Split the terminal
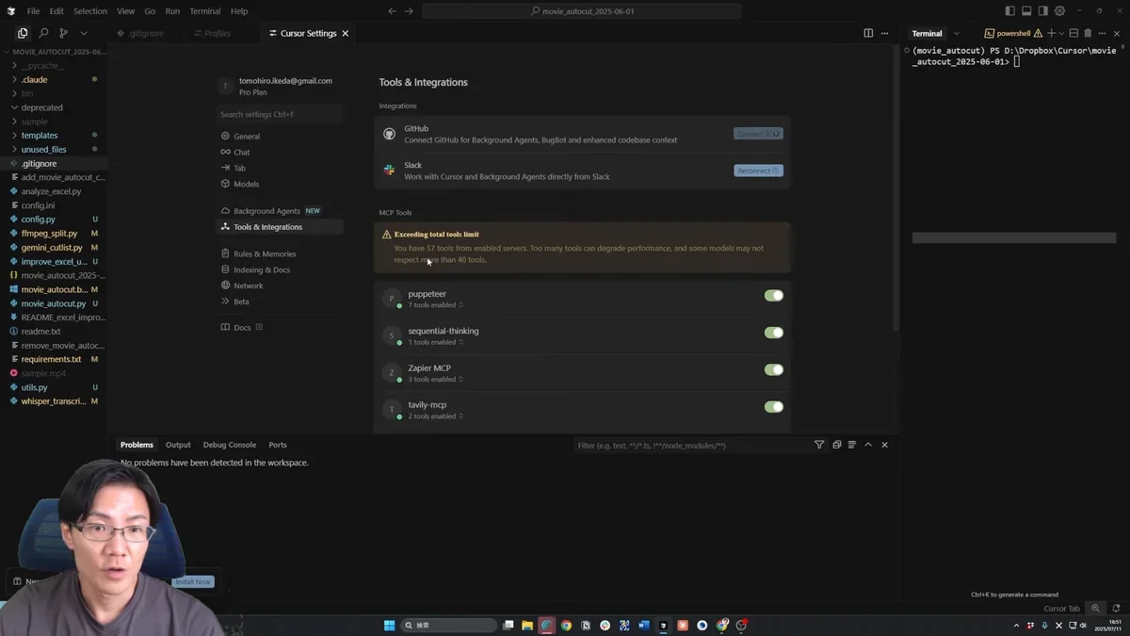 point(1073,33)
